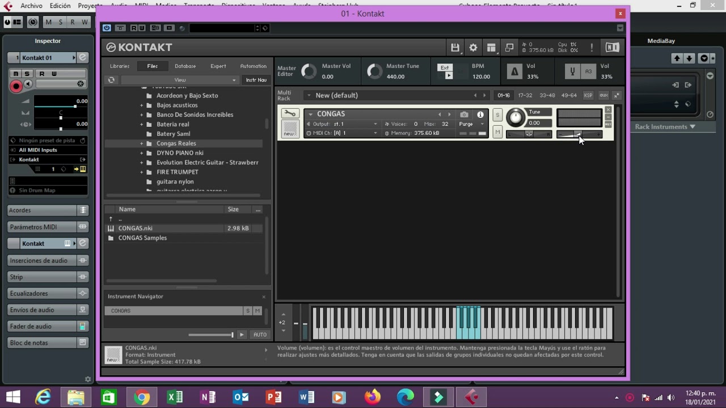
Task: Click the play button under Ext sync
Action: tap(449, 76)
